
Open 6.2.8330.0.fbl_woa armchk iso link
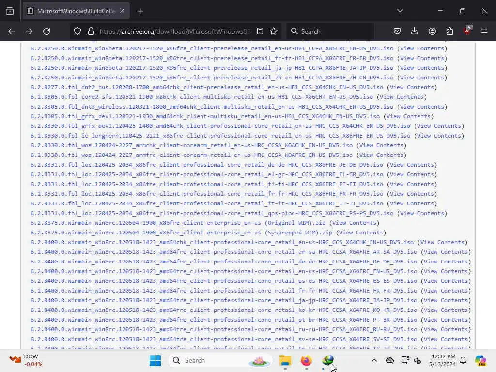191,145
